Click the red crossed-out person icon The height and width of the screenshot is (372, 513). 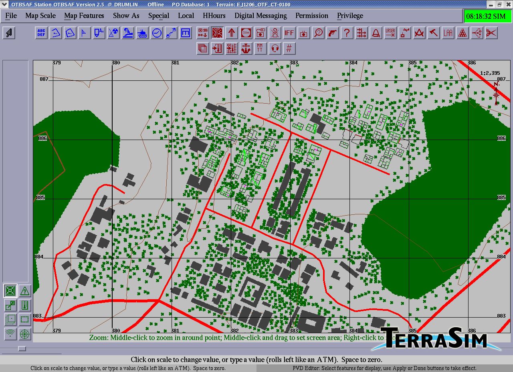275,33
